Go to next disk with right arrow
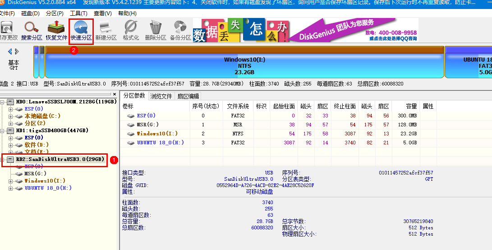 pyautogui.click(x=17, y=51)
